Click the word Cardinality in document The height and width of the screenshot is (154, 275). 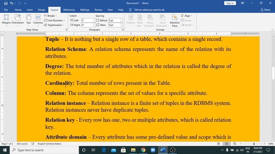[x=60, y=83]
